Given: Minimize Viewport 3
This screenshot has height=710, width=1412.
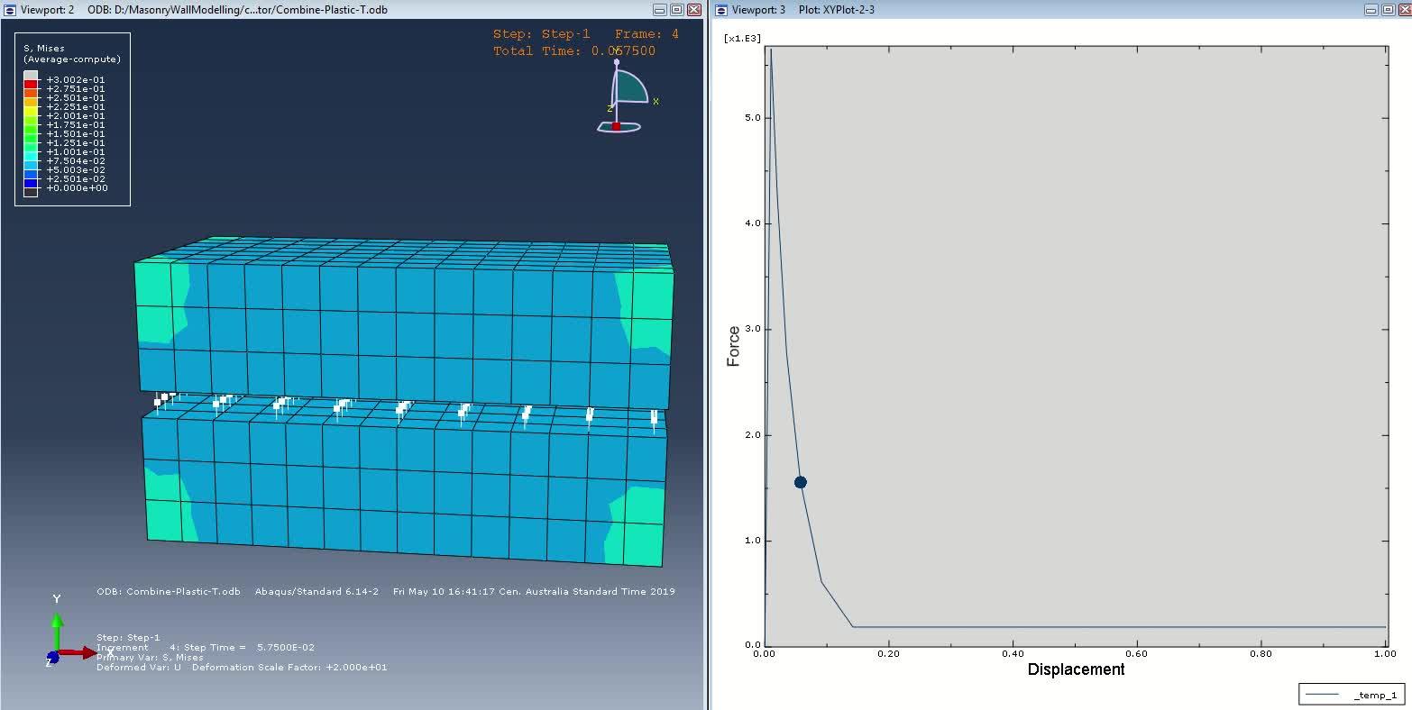Looking at the screenshot, I should click(1371, 9).
